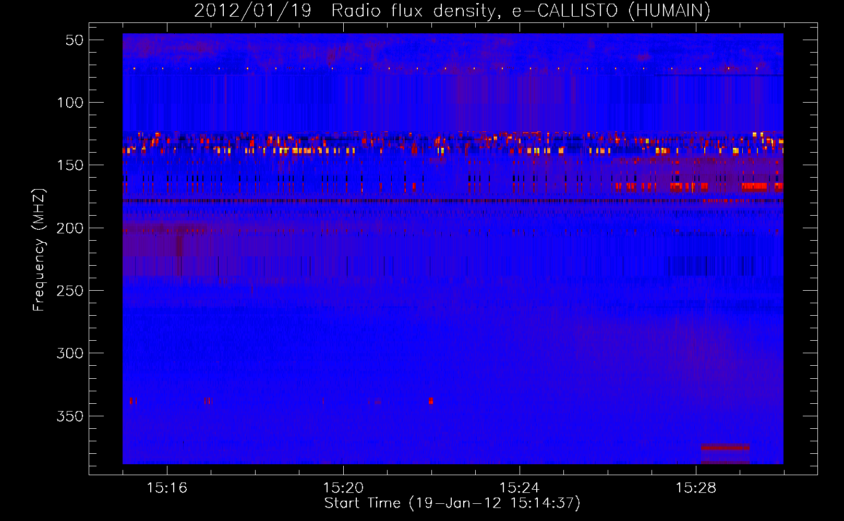Click the 350 frequency tick label
The image size is (844, 521).
(x=70, y=416)
